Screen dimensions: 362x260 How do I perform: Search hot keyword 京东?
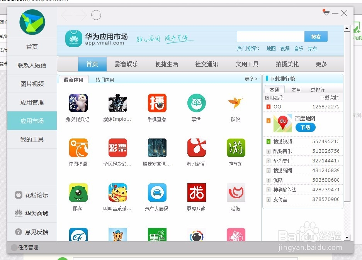pyautogui.click(x=313, y=49)
